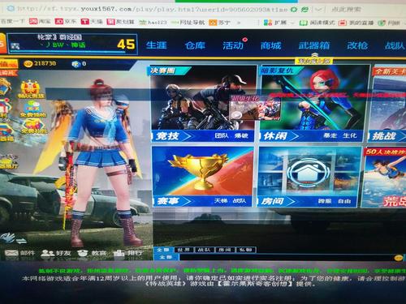
Task: Open the 活动 events menu
Action: click(233, 45)
